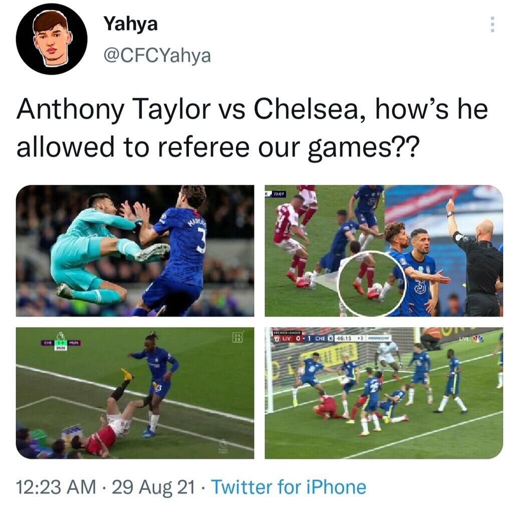
Task: Click the 29 Aug 21 date
Action: pos(153,486)
